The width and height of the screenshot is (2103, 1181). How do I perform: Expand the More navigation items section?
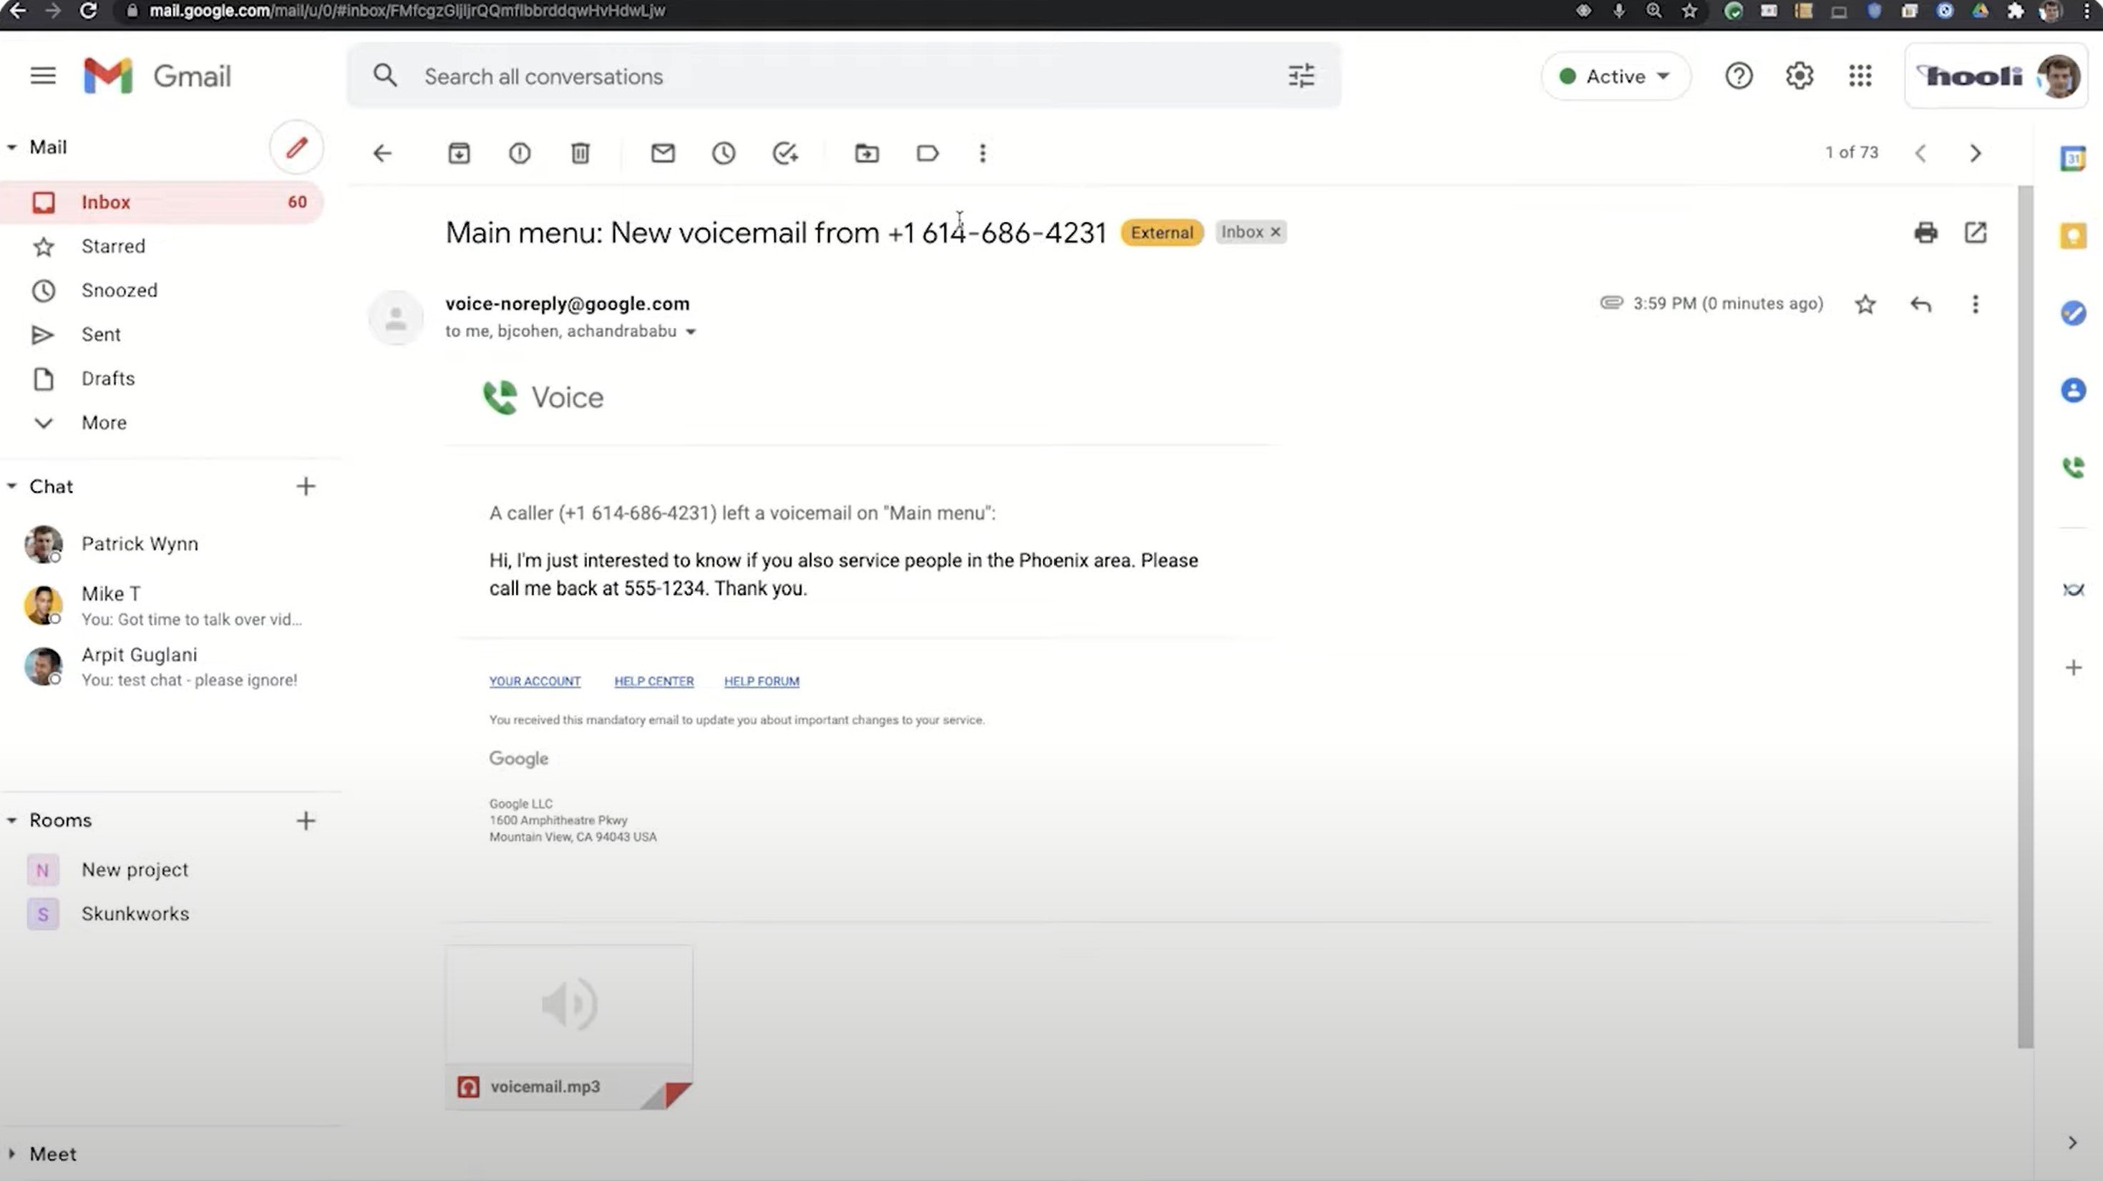(101, 422)
